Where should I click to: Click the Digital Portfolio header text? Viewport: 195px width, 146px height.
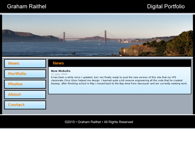pyautogui.click(x=166, y=6)
